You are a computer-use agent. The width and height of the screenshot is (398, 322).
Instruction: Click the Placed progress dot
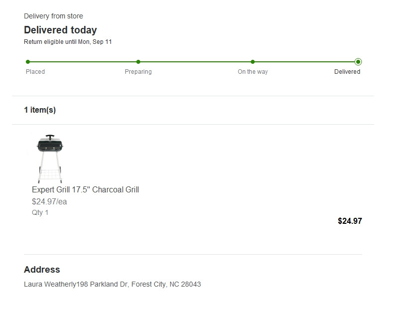[28, 62]
